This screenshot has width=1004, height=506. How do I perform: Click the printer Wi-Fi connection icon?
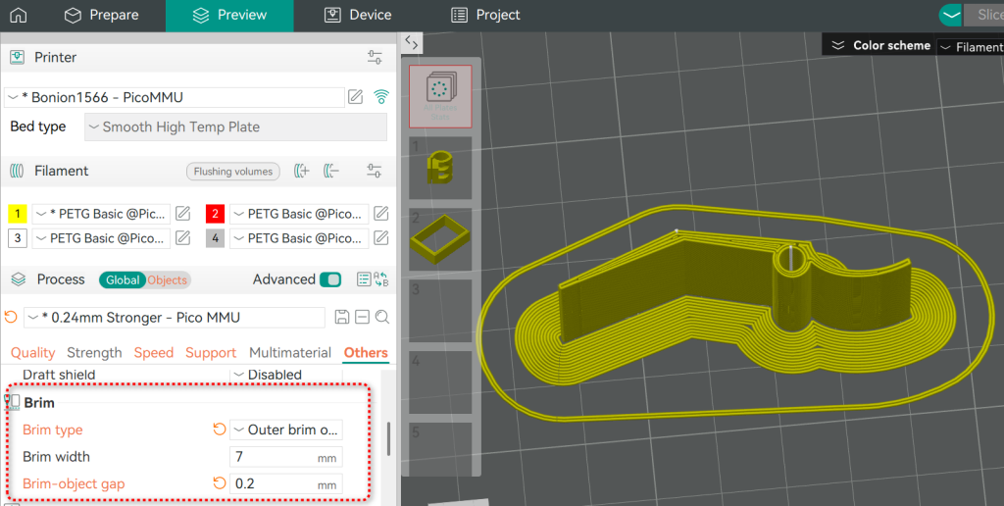(x=381, y=97)
